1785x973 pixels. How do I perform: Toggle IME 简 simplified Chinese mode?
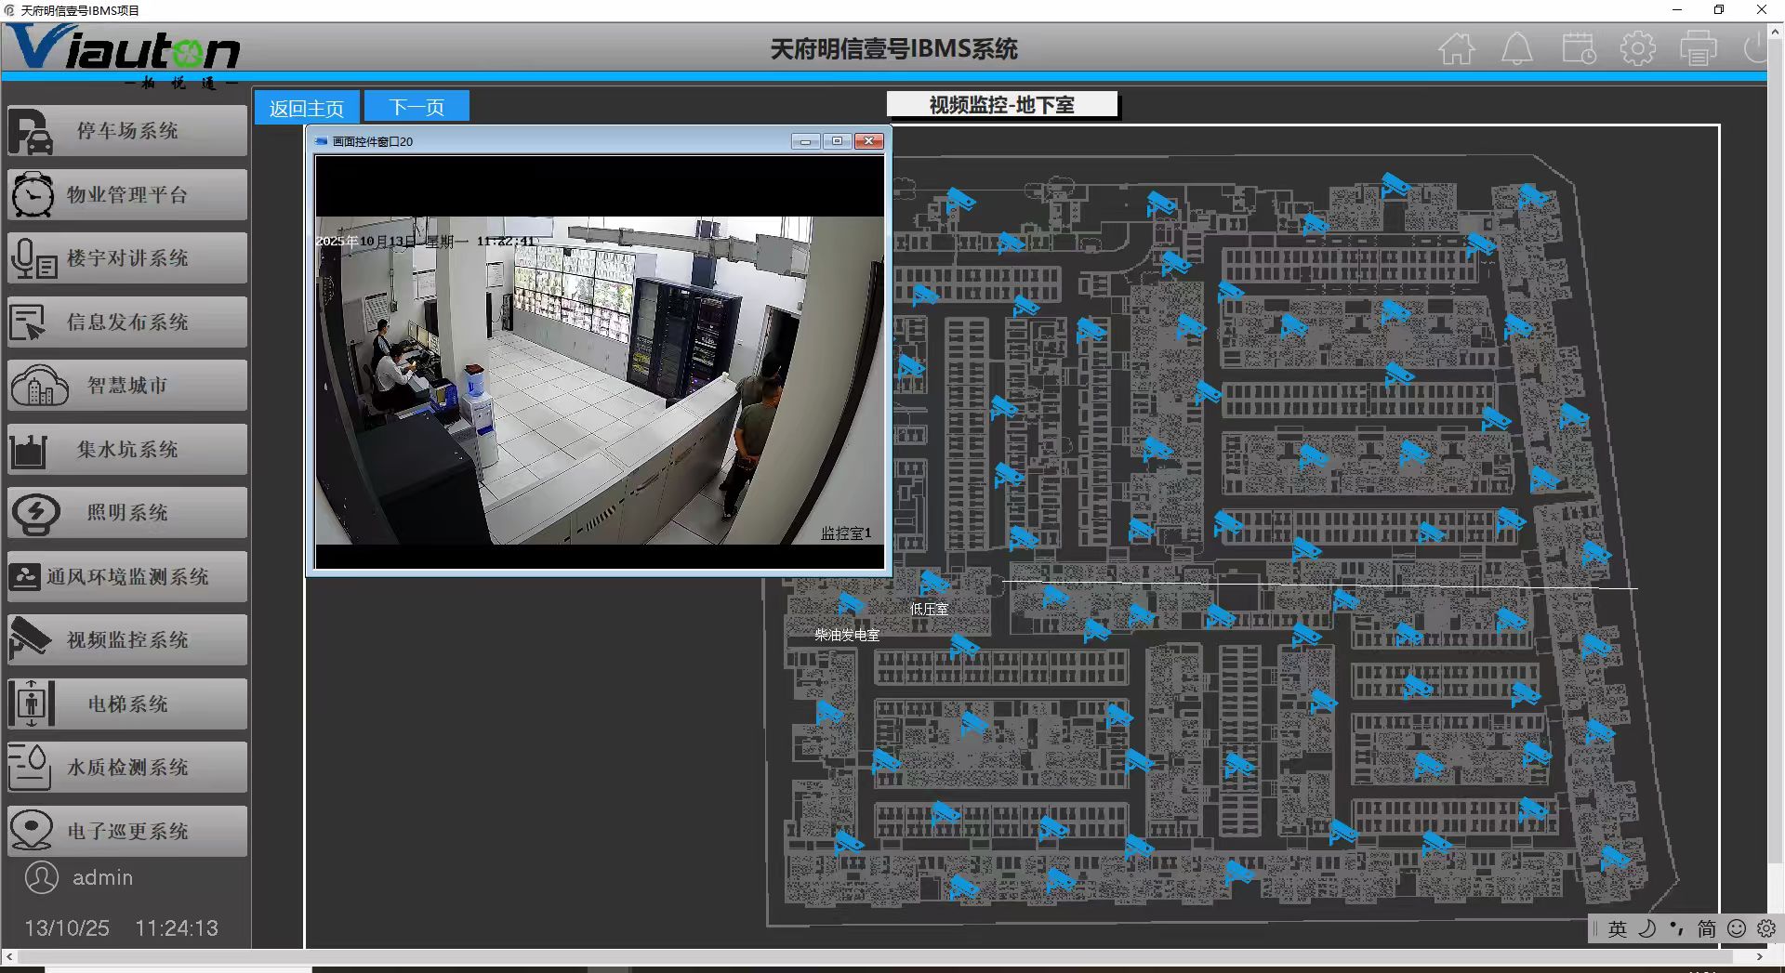tap(1707, 929)
